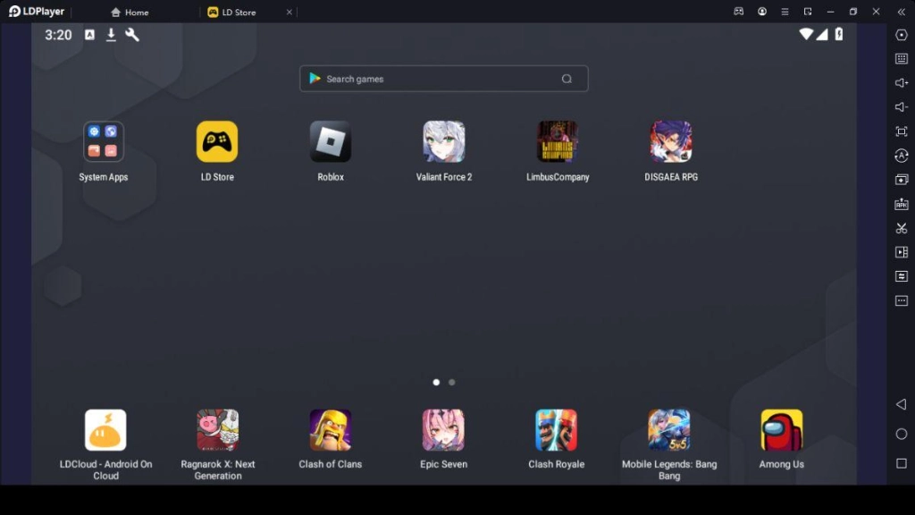Switch to the Home tab
Screen dimensions: 915x515
point(130,12)
